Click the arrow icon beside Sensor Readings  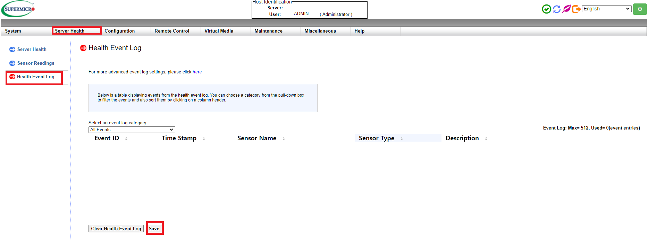[12, 63]
